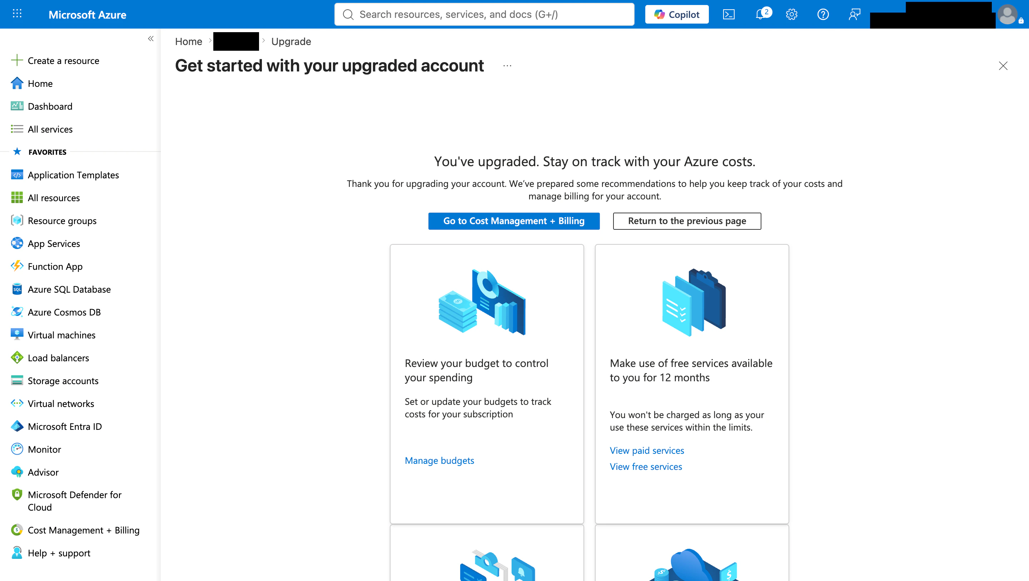
Task: Click the Dashboard chart icon
Action: [x=17, y=106]
